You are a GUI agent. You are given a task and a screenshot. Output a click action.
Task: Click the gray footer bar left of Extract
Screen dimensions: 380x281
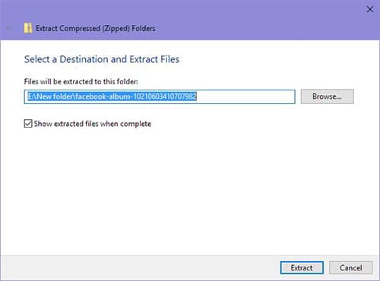coord(139,268)
